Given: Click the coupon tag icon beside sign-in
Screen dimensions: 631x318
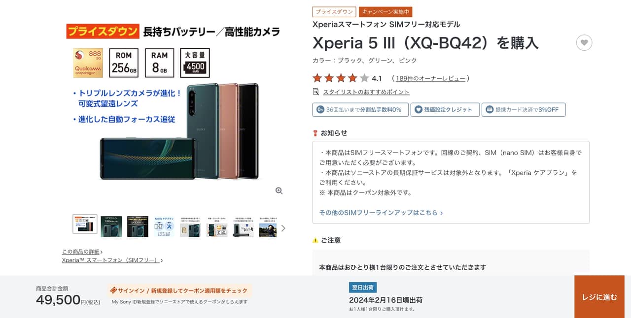Looking at the screenshot, I should click(113, 290).
